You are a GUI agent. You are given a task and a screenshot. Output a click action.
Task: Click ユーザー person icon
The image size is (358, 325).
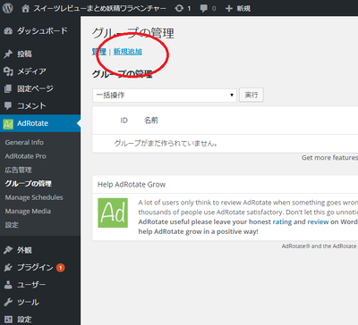pos(8,285)
